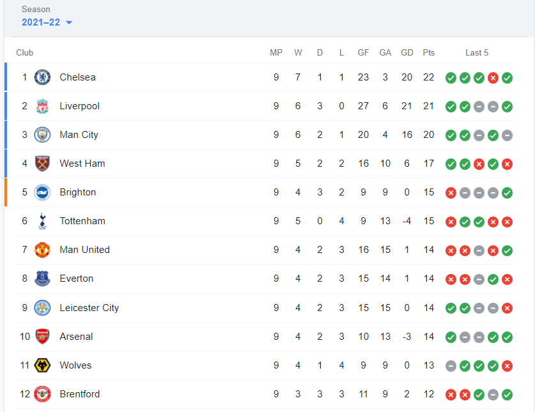Click Tottenham's first red loss icon
Screen dimensions: 535x412
(x=451, y=222)
